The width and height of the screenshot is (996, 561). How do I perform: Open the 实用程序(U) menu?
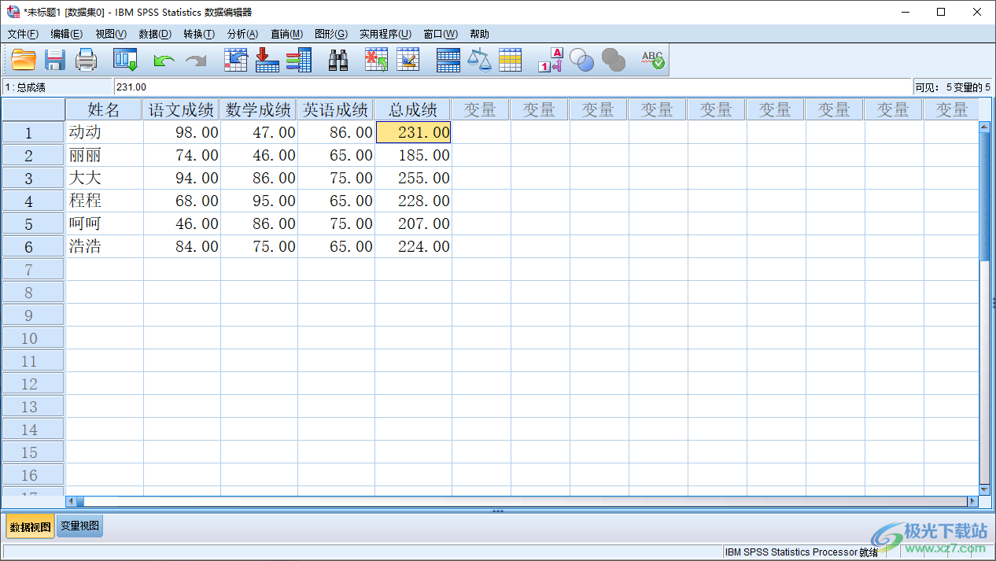click(x=385, y=34)
